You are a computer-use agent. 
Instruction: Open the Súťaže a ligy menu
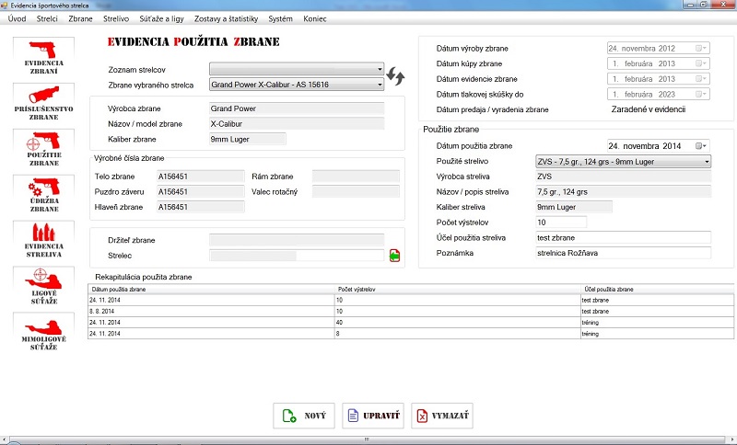click(x=162, y=18)
